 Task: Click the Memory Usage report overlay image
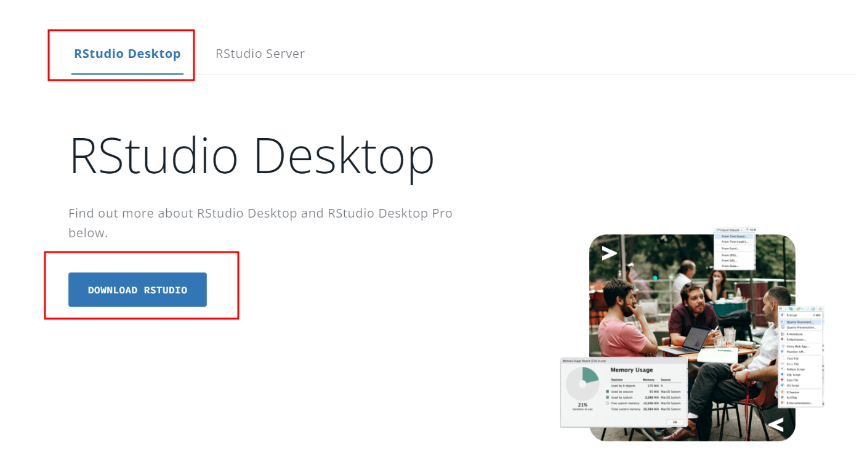click(624, 393)
